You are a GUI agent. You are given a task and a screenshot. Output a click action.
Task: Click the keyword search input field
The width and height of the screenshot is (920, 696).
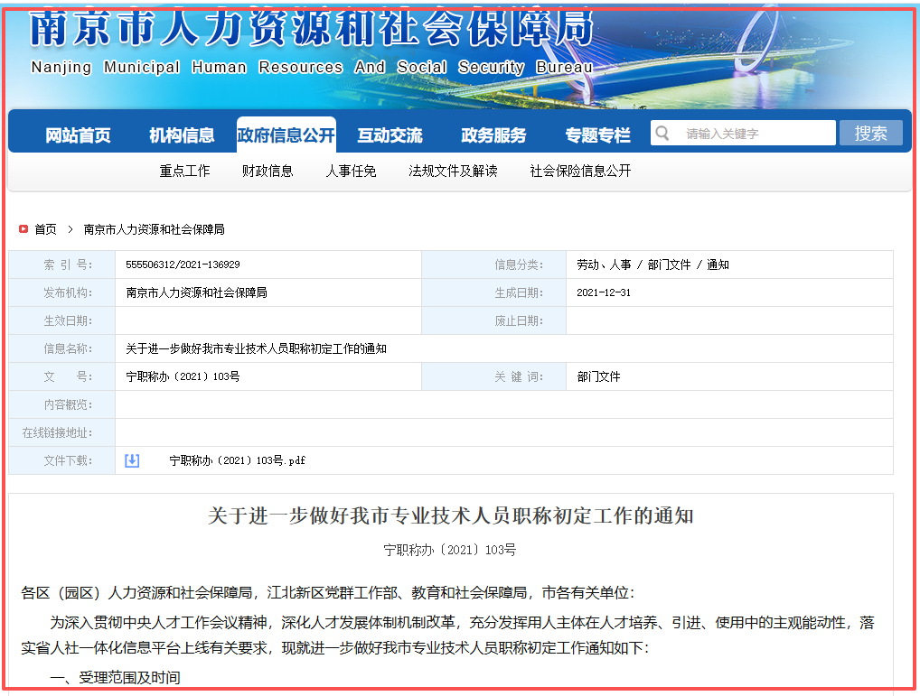[755, 134]
